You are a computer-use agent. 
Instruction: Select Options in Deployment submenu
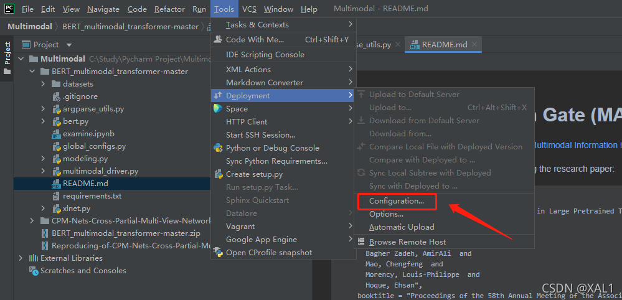click(445, 214)
